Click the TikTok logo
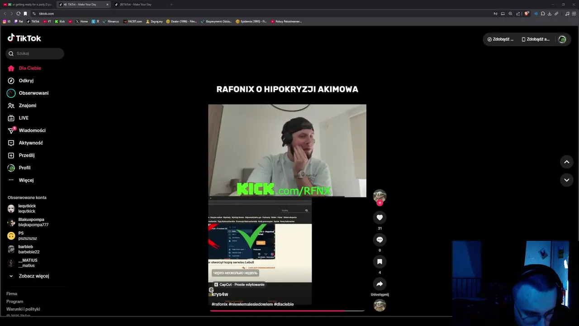Screen dimensions: 579x326 point(24,38)
